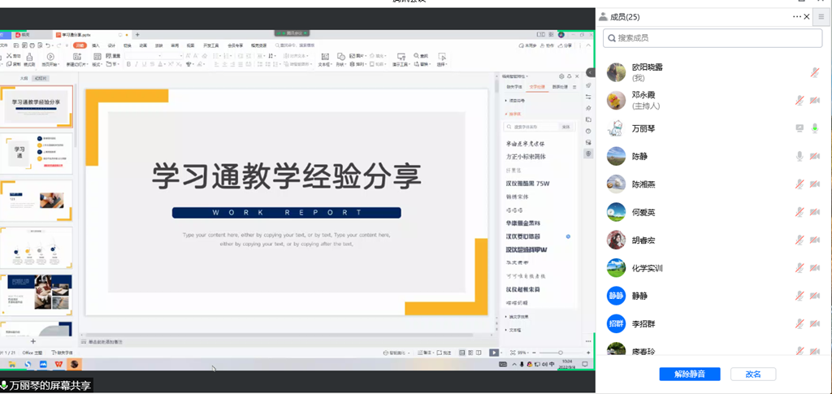
Task: Click the 备注 notes button in status bar
Action: 426,353
